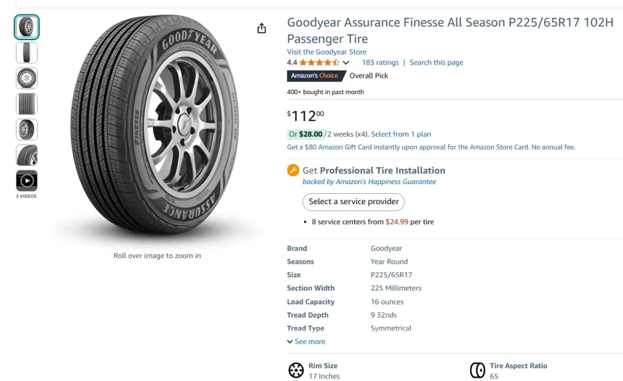Click the Rim Size wheel icon
623x381 pixels.
coord(296,370)
